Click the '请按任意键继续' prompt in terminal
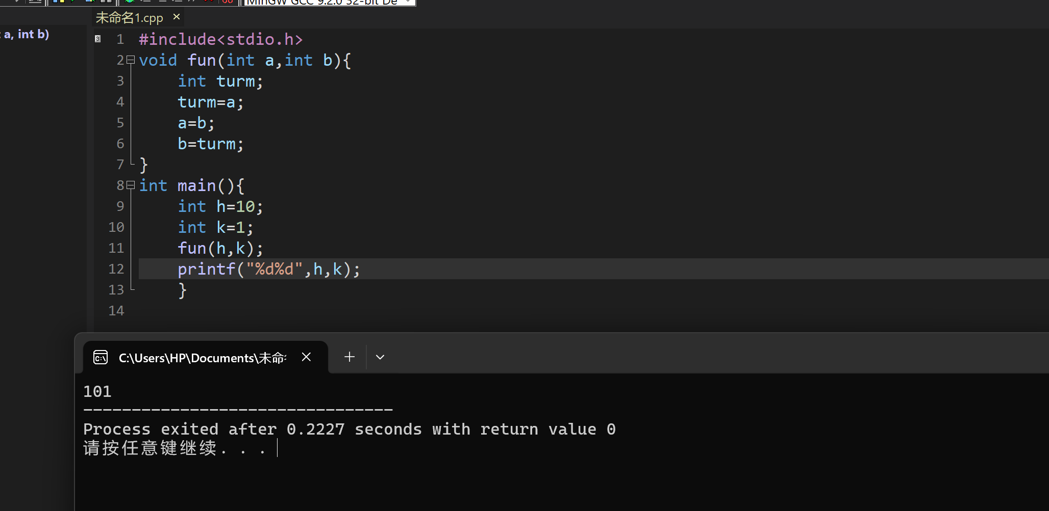 [x=150, y=448]
